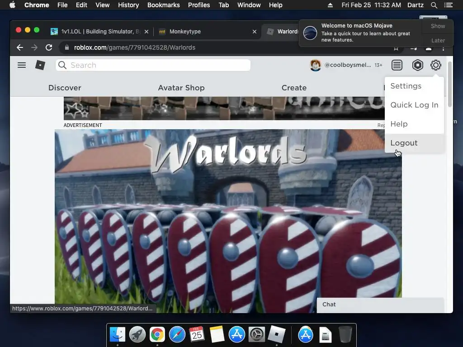Image resolution: width=463 pixels, height=347 pixels.
Task: Select the Warlords browser tab
Action: (x=281, y=32)
